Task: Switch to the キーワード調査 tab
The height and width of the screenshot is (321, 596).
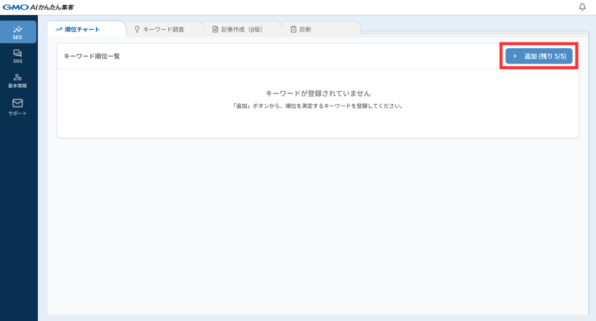Action: tap(164, 29)
